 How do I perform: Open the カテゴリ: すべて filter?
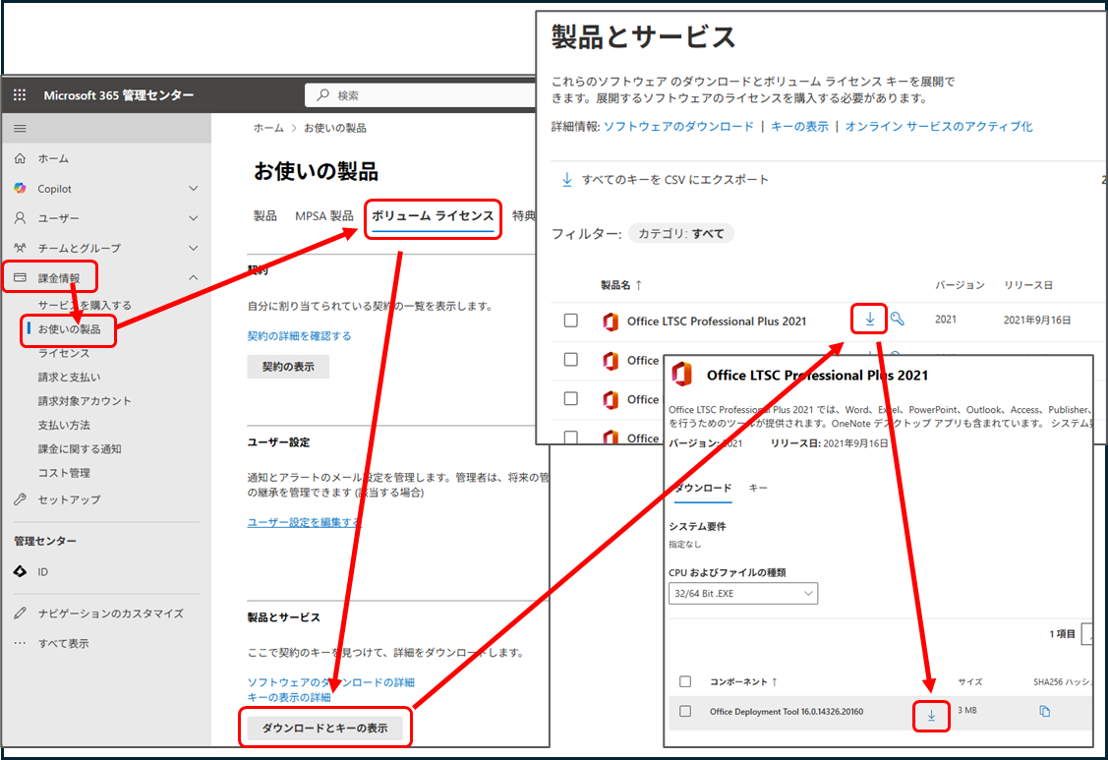coord(681,233)
